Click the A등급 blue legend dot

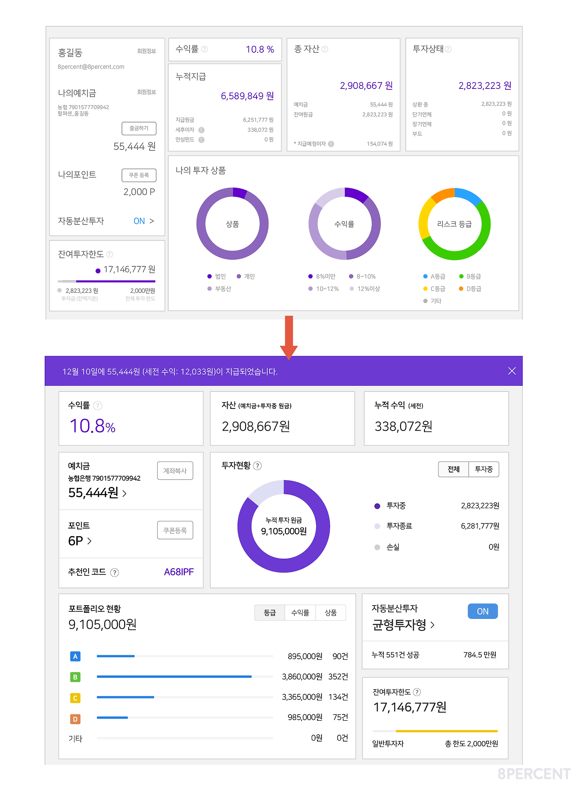(425, 277)
